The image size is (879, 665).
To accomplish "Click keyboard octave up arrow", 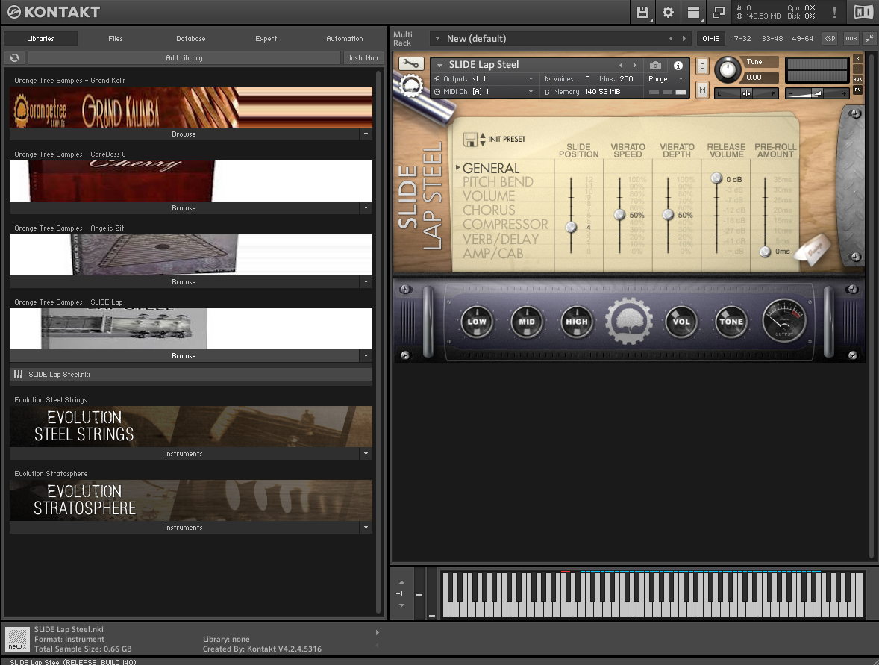I will [401, 583].
